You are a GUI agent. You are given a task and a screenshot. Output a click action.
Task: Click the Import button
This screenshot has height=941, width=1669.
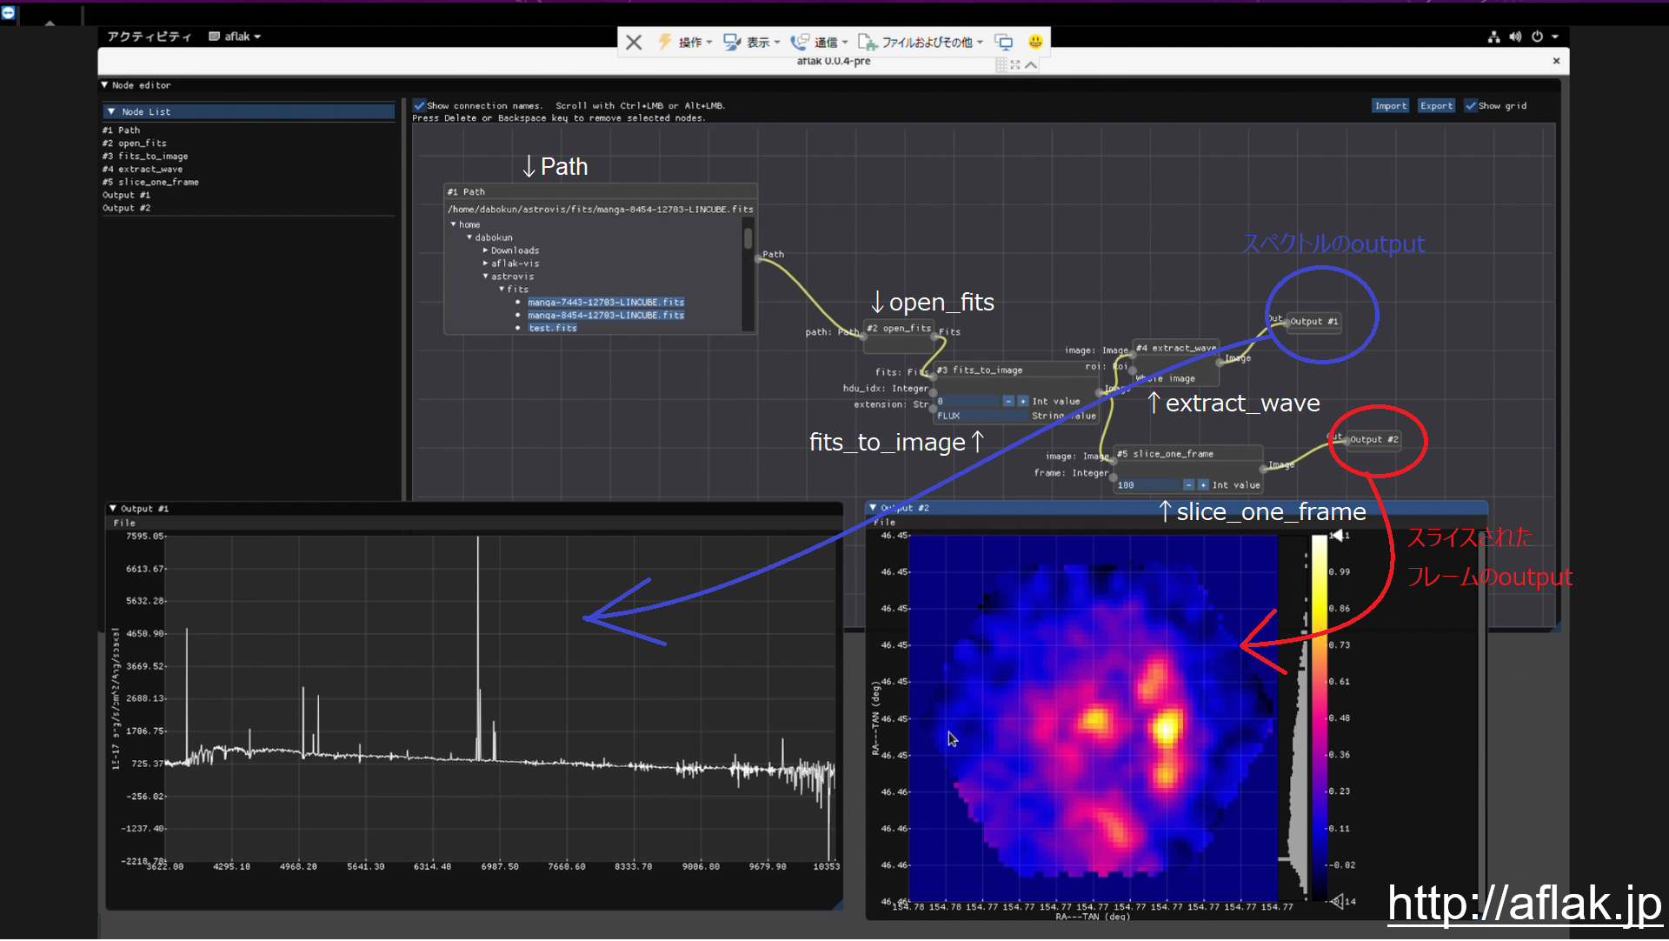click(1390, 105)
